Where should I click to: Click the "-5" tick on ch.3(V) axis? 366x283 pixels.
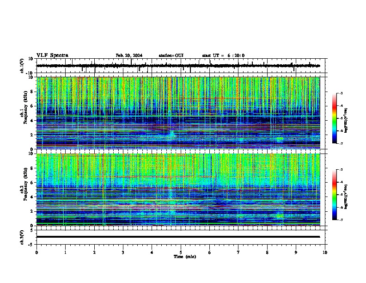pyautogui.click(x=31, y=245)
